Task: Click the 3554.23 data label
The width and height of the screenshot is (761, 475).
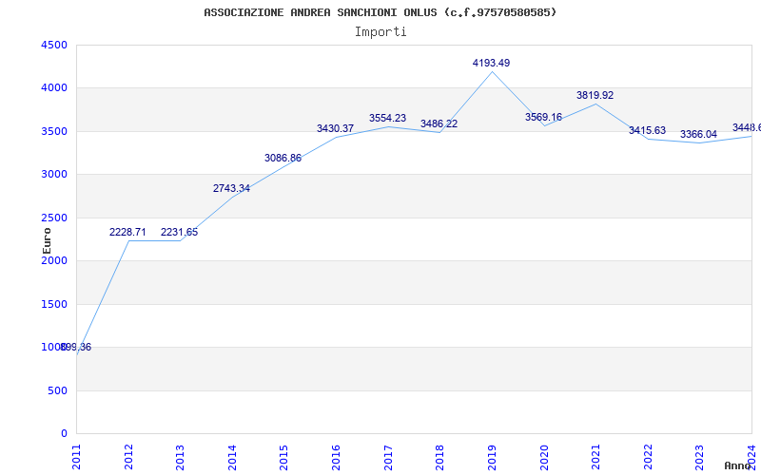Action: point(387,118)
